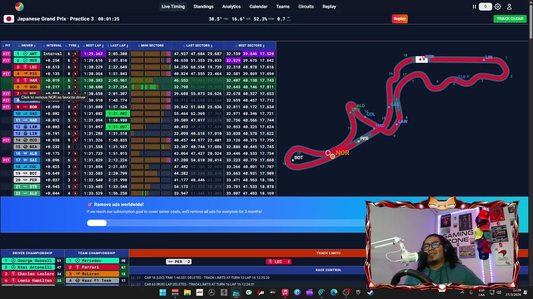This screenshot has height=299, width=533.
Task: Select BOT marker on the track map
Action: (x=293, y=160)
